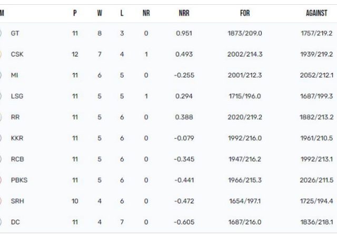Click the AGAINST column header
337x237 pixels.
point(316,13)
